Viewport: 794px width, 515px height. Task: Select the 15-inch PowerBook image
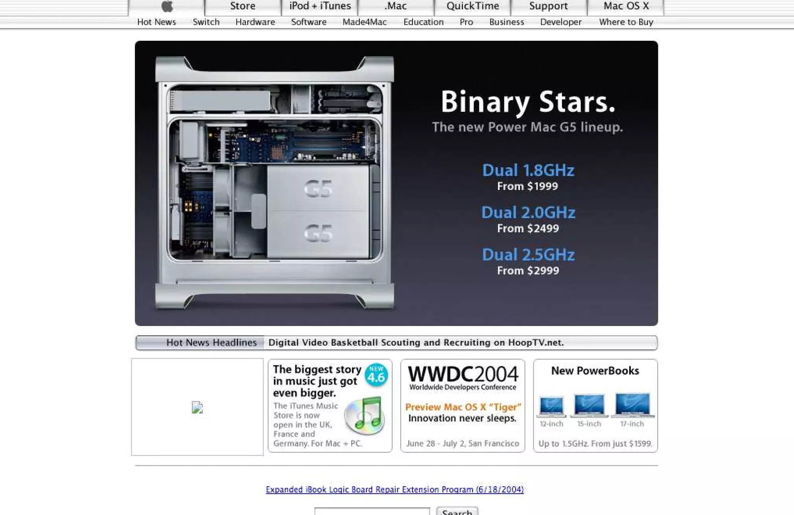coord(589,406)
